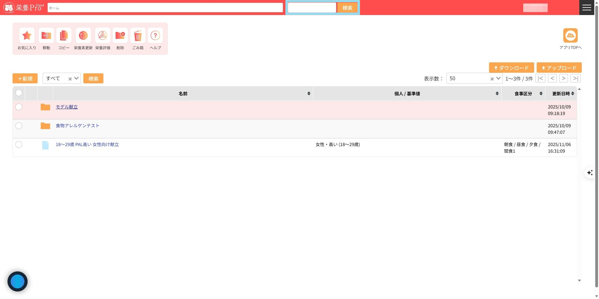The height and width of the screenshot is (299, 599).
Task: Open the 表示数 50 dropdown
Action: 498,78
